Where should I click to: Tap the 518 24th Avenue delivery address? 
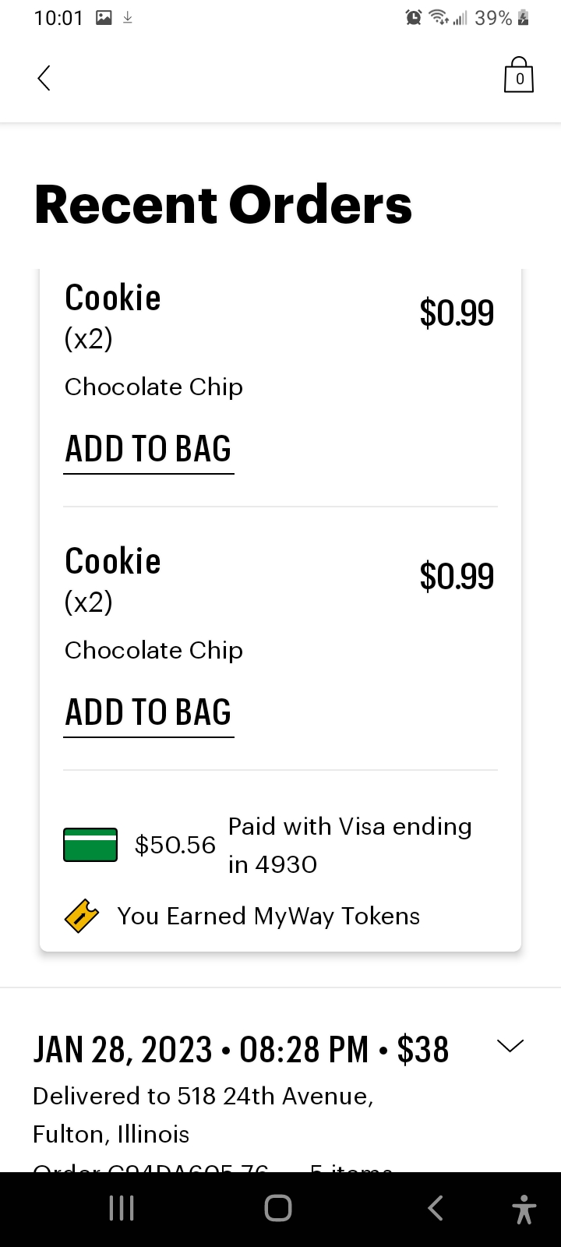coord(203,1115)
